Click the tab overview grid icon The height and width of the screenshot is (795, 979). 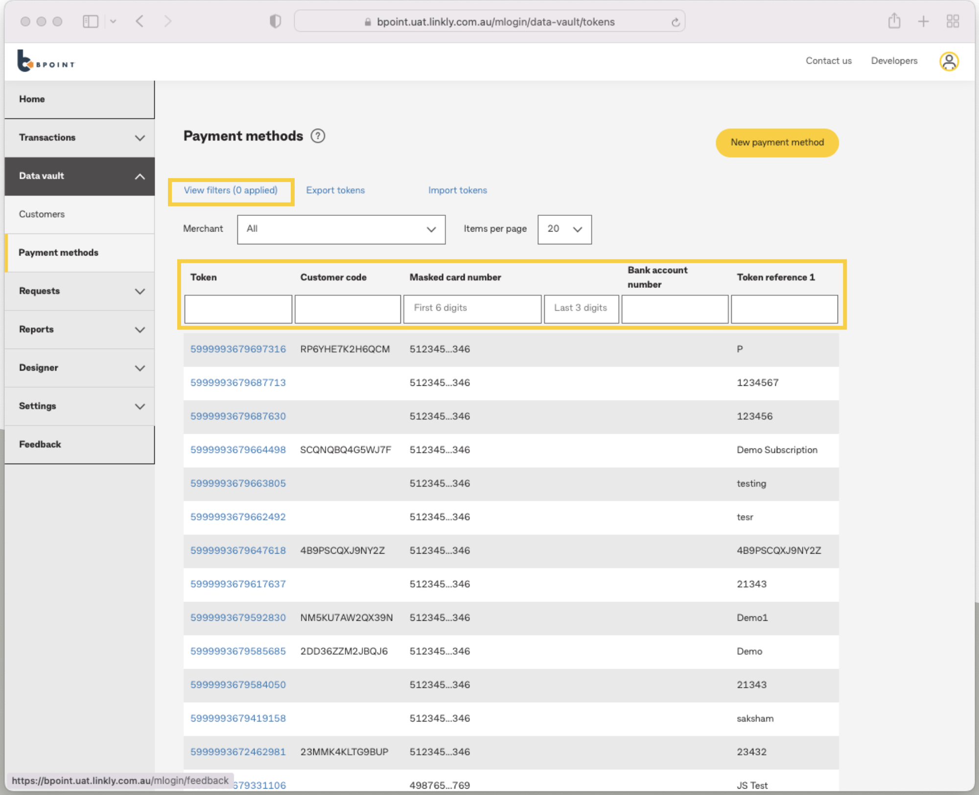click(952, 21)
